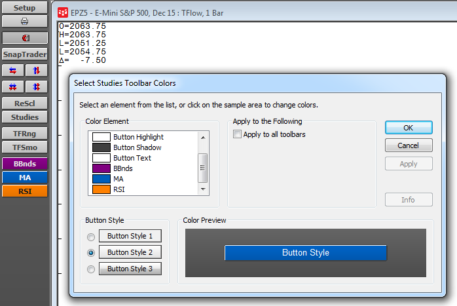Select the Button Style 1 radio button

(91, 237)
